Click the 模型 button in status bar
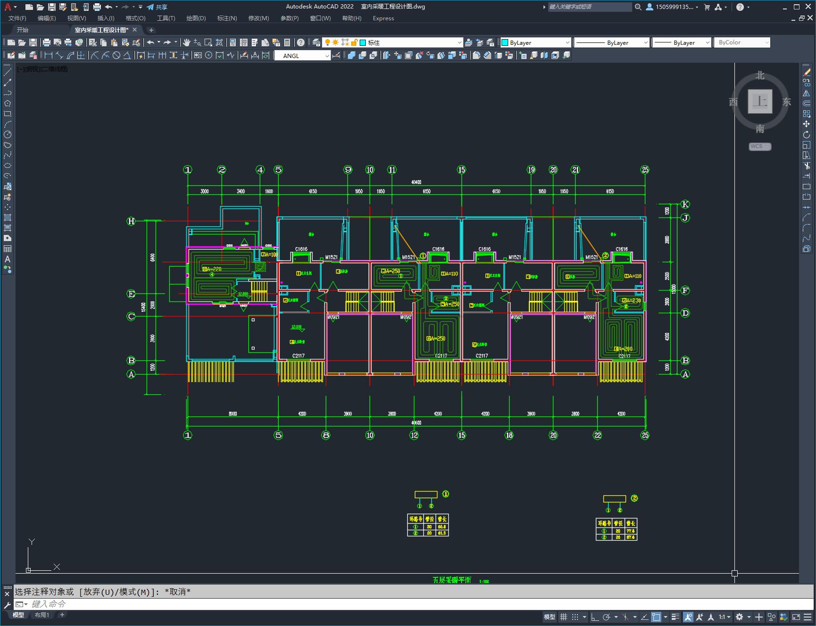This screenshot has width=816, height=626. pyautogui.click(x=550, y=617)
